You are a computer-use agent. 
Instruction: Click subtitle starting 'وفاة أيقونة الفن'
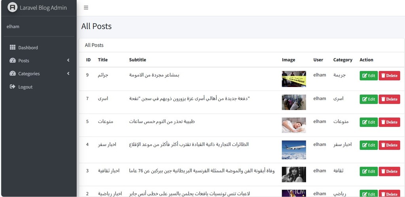click(202, 171)
